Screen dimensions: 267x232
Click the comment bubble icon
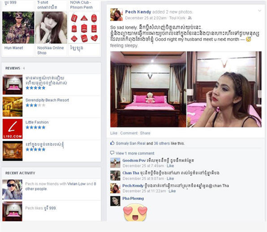coord(112,153)
